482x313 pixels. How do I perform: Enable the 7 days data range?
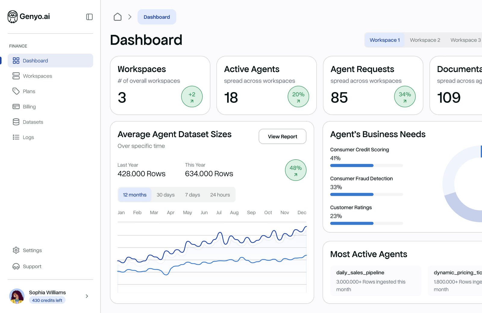coord(192,195)
